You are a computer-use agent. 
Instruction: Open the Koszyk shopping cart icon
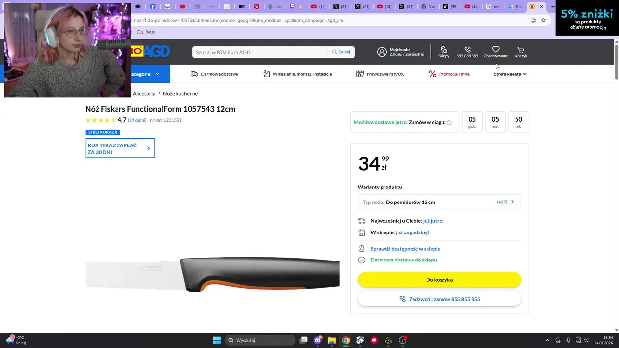tap(521, 50)
